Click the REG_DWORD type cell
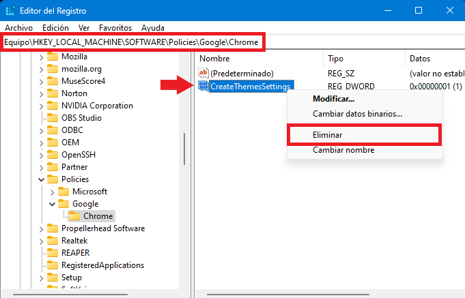 coord(351,87)
